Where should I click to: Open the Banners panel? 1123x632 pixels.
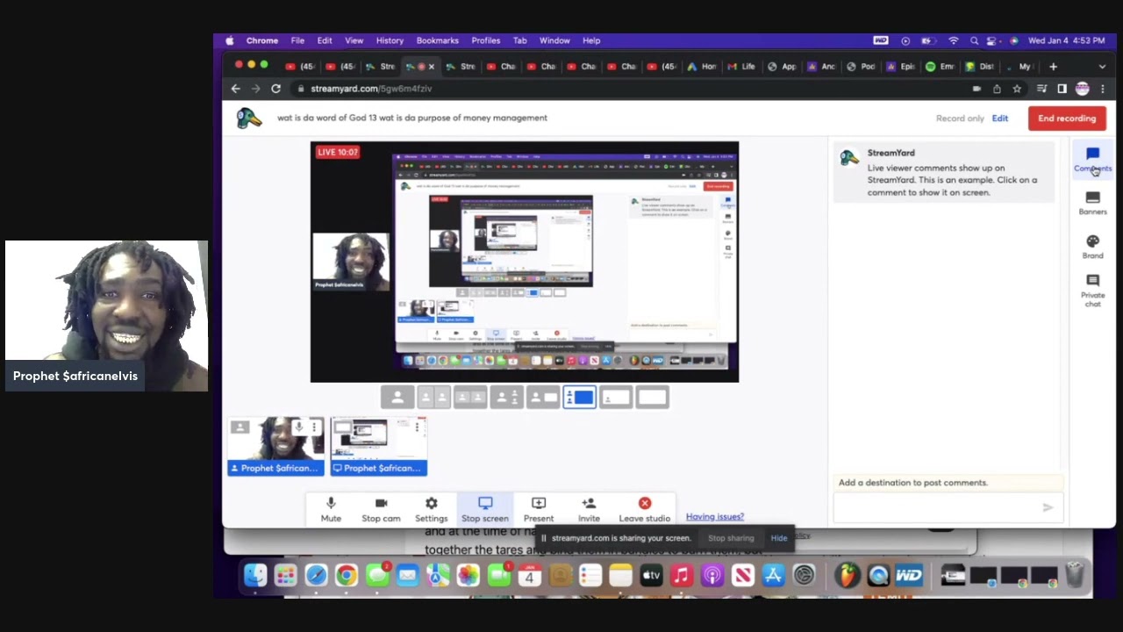[x=1092, y=203]
